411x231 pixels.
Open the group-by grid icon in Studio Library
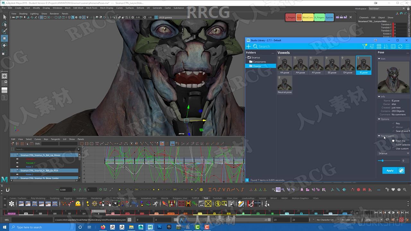coord(379,47)
